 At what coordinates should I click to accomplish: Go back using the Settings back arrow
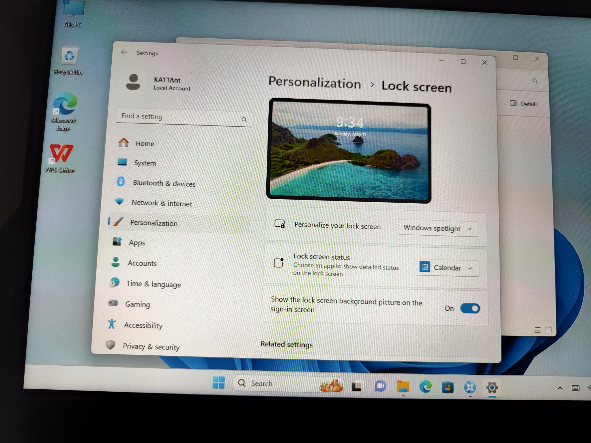[124, 52]
